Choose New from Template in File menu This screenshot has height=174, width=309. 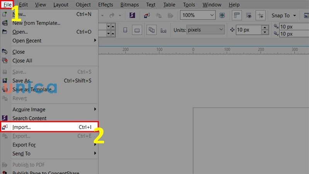(49, 23)
